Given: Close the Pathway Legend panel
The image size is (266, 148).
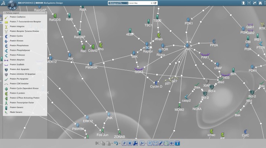Looking at the screenshot, I should pos(46,13).
